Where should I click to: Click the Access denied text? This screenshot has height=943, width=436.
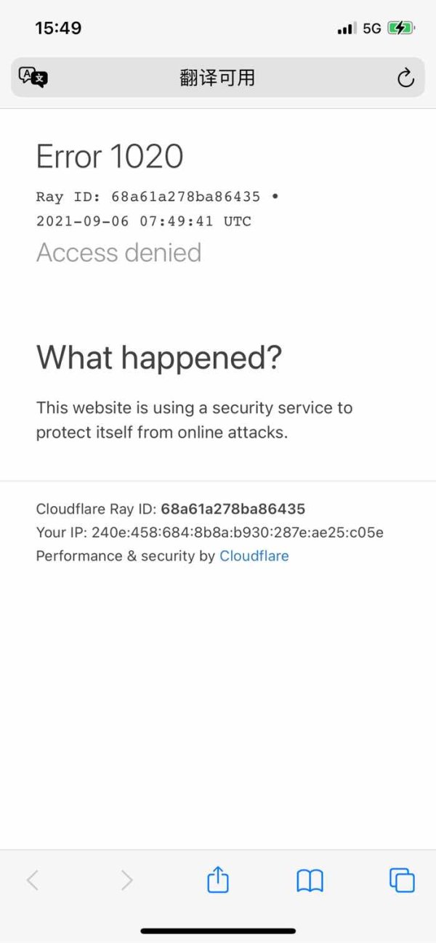118,253
